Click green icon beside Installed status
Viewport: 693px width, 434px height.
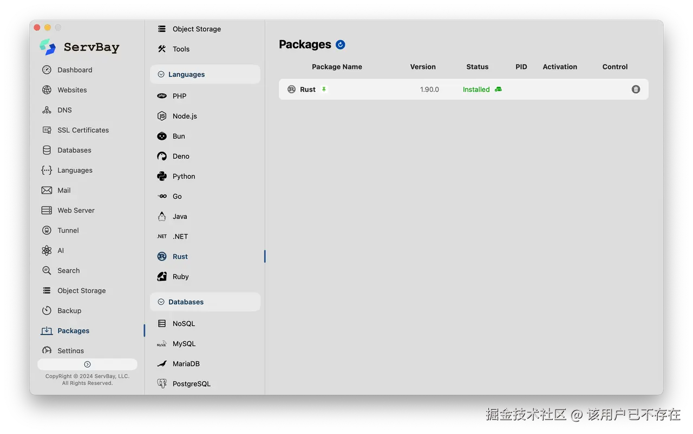click(x=498, y=89)
